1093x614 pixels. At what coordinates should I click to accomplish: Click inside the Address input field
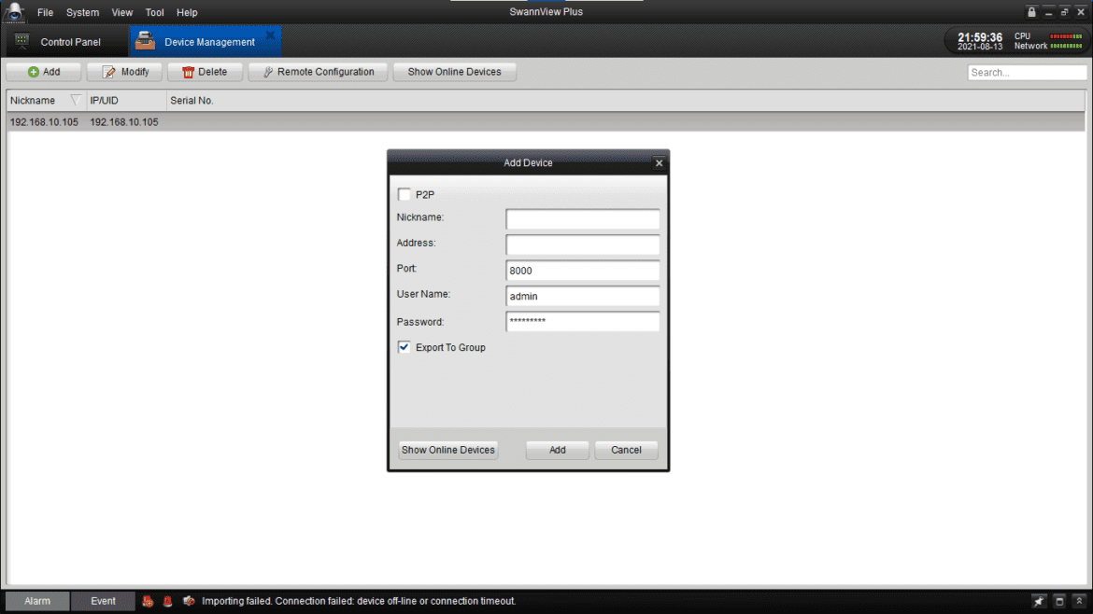582,244
